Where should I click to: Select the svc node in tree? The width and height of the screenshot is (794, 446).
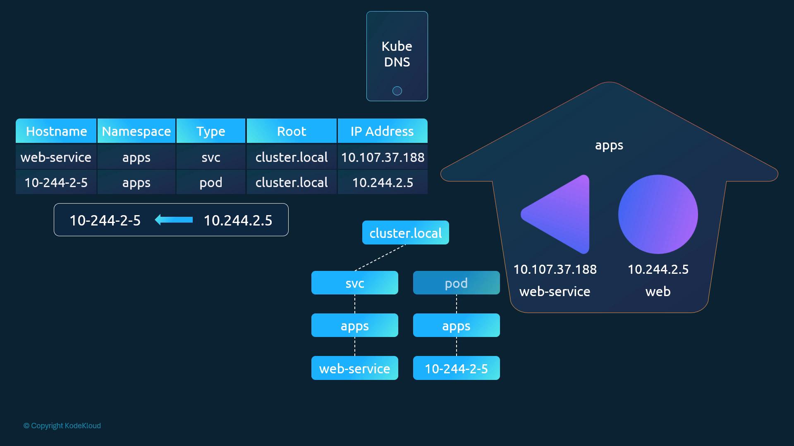coord(355,283)
